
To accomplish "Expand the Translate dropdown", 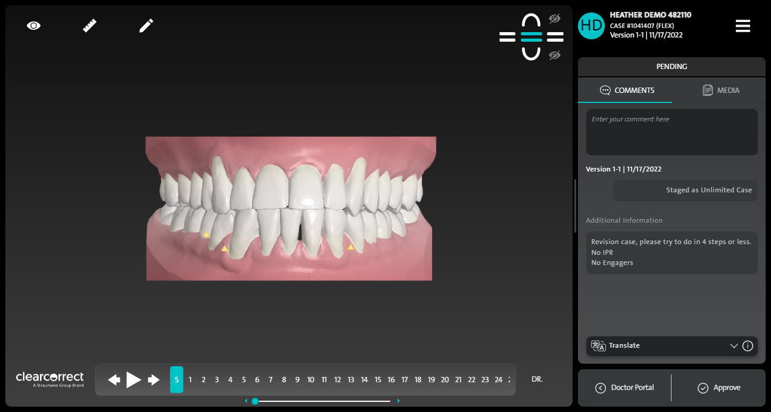I will click(x=733, y=346).
